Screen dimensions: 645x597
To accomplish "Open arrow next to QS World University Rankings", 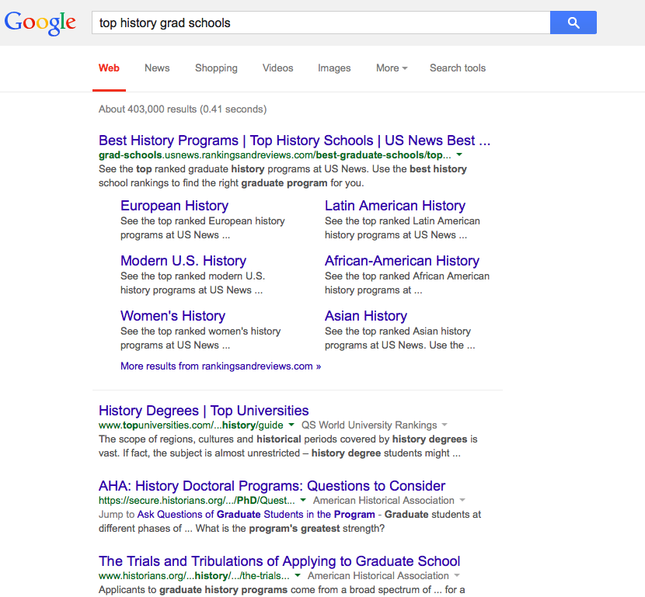I will 445,425.
